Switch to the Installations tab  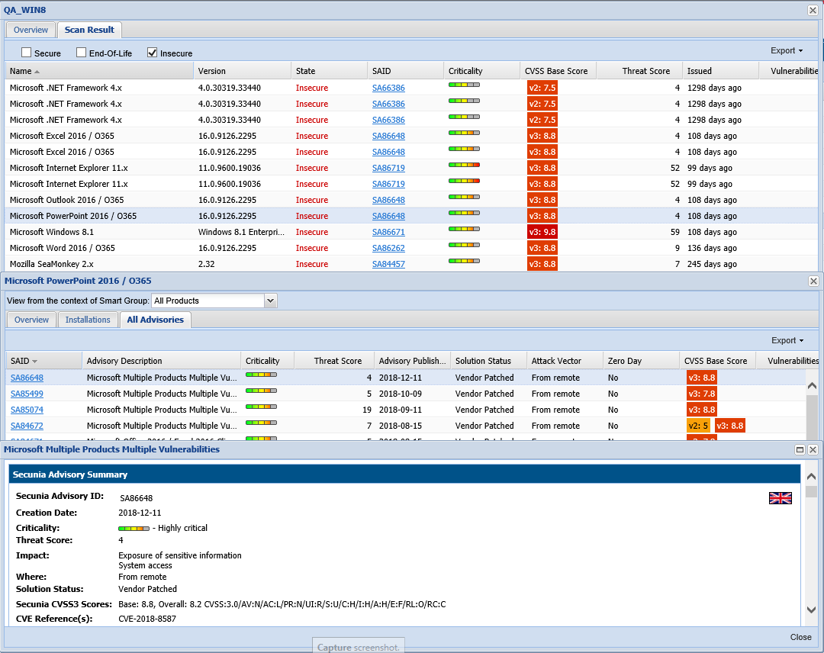pyautogui.click(x=88, y=320)
